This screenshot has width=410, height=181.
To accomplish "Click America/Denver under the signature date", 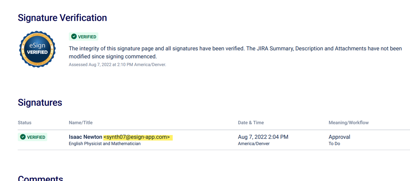I will (x=254, y=144).
